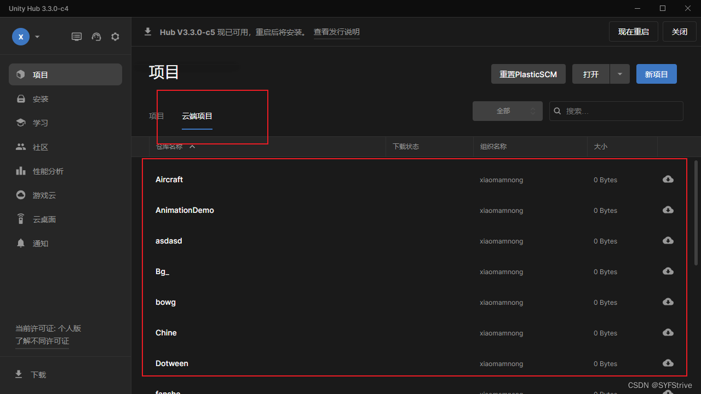Dismiss banner with 关闭 button
The width and height of the screenshot is (701, 394).
tap(680, 32)
